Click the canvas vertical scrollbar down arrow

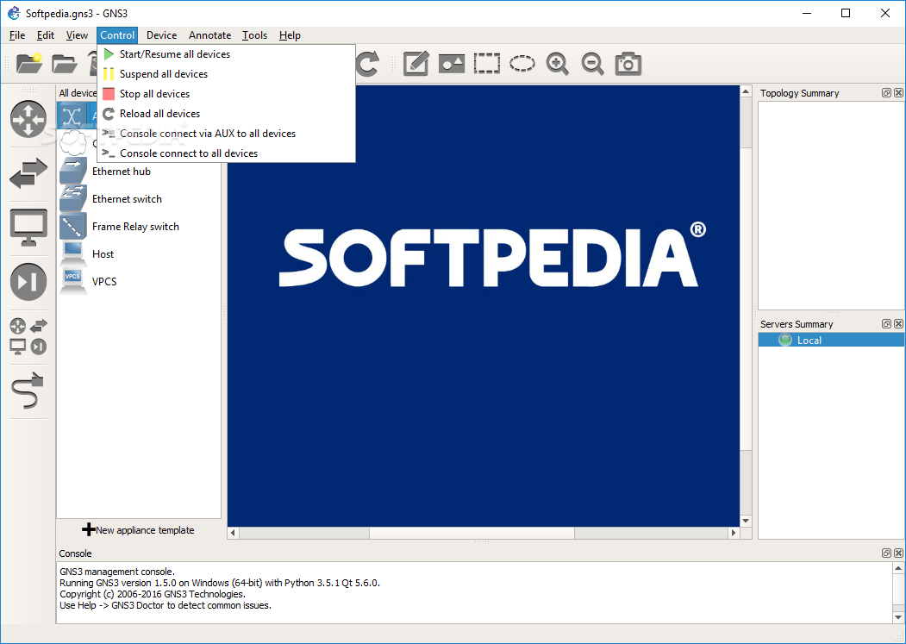746,521
